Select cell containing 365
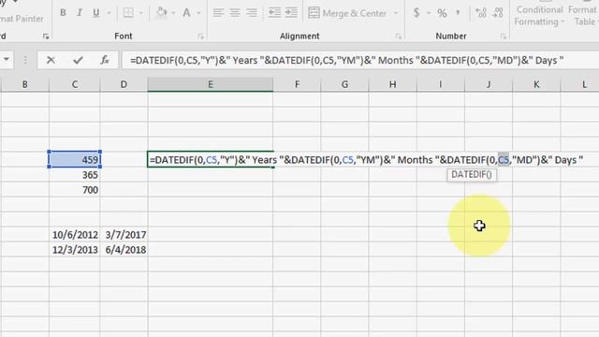 75,175
